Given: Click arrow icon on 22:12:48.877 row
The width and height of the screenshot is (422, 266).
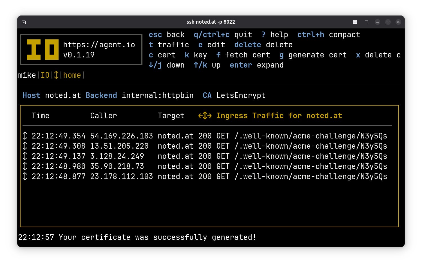Looking at the screenshot, I should pyautogui.click(x=25, y=176).
